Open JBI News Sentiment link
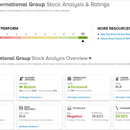Viewport: 130px width, 130px height. (29, 126)
